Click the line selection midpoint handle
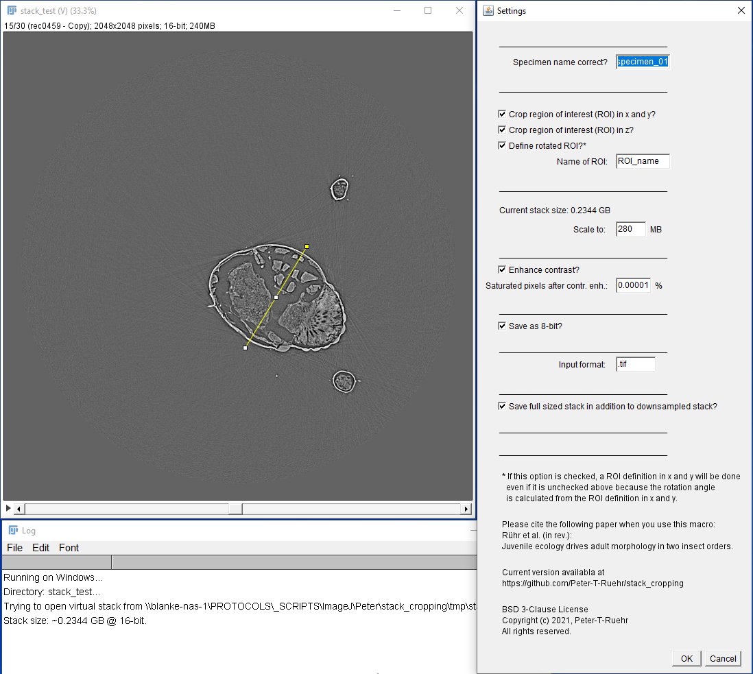 tap(276, 297)
